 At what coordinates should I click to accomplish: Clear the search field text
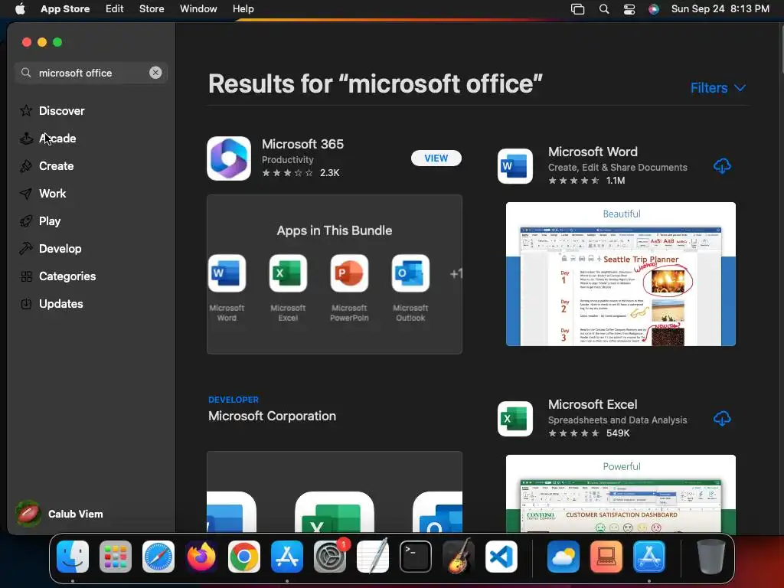coord(155,73)
